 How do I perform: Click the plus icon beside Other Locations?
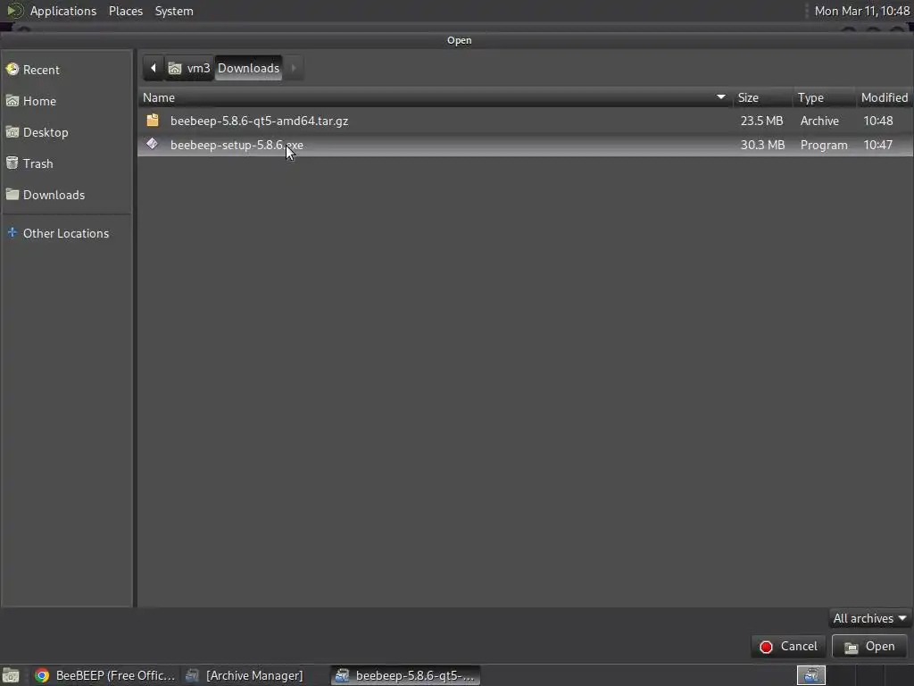(12, 232)
